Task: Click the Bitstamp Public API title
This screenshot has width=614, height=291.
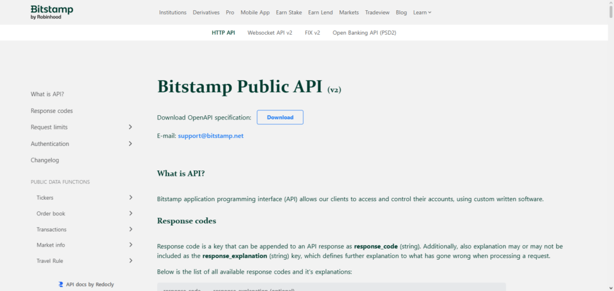Action: click(x=249, y=86)
